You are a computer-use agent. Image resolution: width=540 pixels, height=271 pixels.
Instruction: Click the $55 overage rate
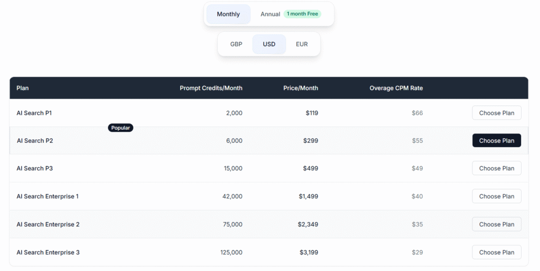[x=418, y=140]
